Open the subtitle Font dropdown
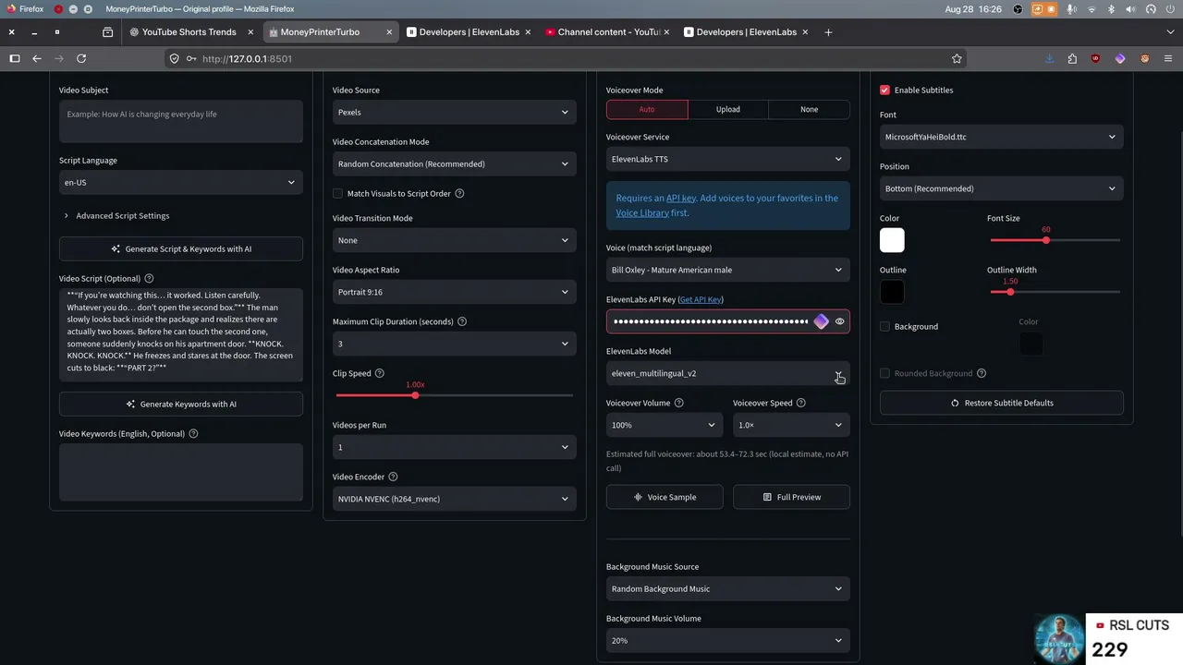This screenshot has height=665, width=1183. pyautogui.click(x=1002, y=137)
